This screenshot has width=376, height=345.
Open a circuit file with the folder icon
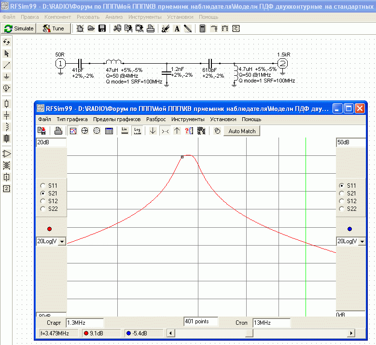tap(91, 28)
